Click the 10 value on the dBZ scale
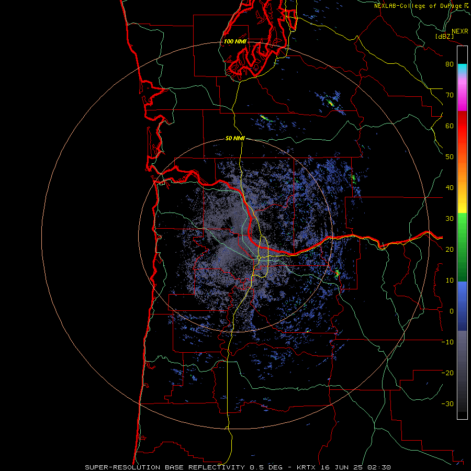Screen dimensions: 471x471 [450, 281]
